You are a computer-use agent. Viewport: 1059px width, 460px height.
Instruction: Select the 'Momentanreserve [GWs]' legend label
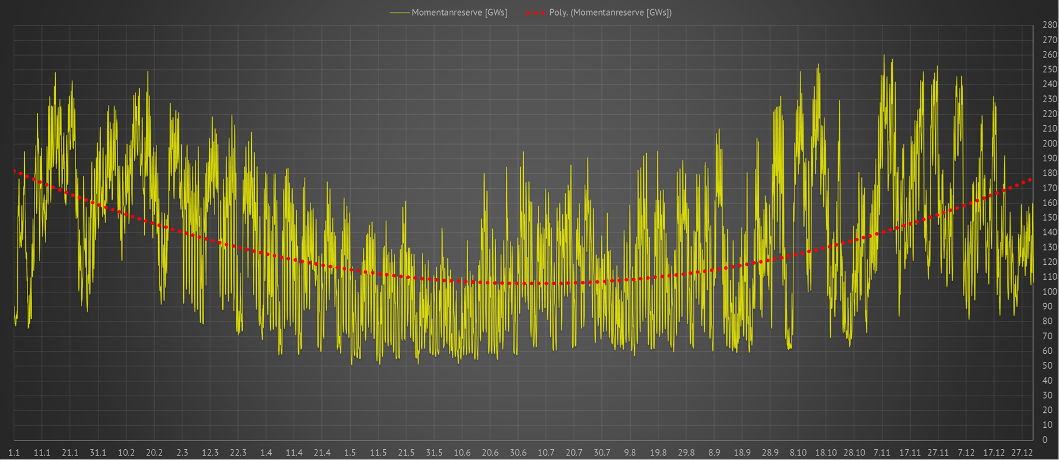459,13
